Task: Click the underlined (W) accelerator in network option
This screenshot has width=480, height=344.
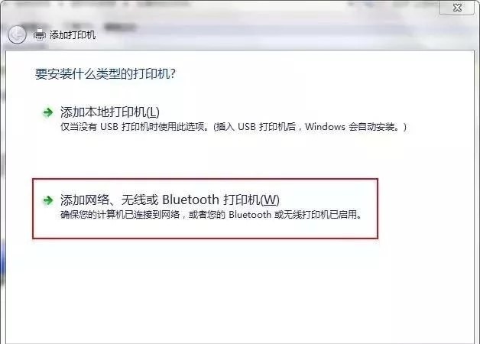Action: pyautogui.click(x=270, y=200)
